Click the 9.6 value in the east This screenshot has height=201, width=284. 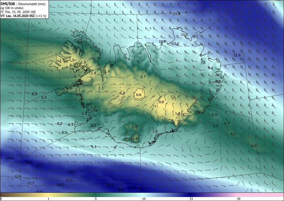(210, 68)
